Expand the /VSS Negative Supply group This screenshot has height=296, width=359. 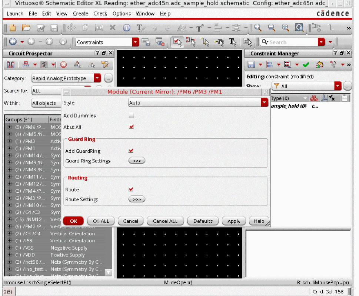point(10,248)
